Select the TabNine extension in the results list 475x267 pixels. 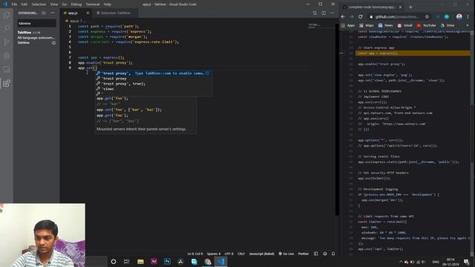pyautogui.click(x=36, y=38)
